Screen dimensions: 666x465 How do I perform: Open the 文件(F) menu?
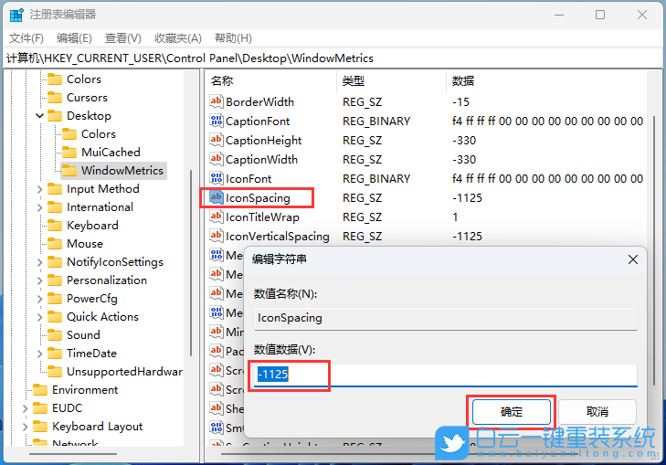[x=26, y=38]
